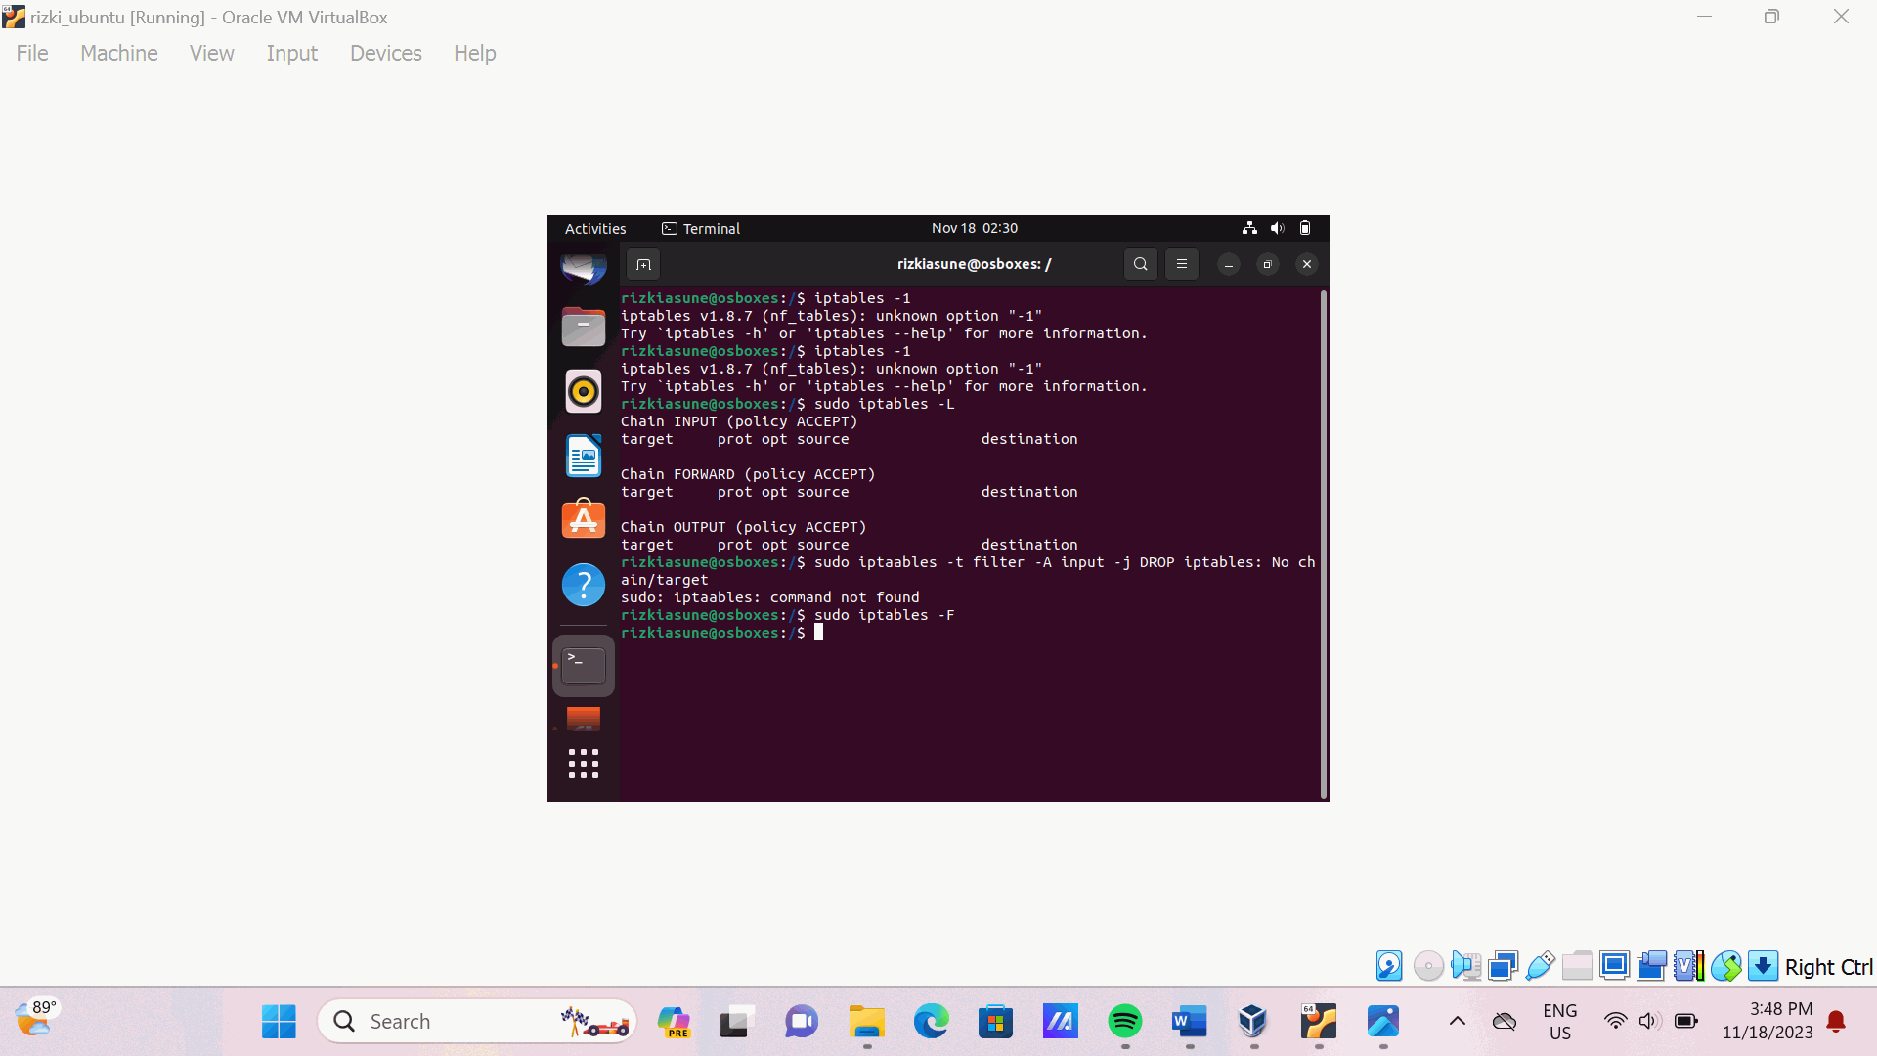The height and width of the screenshot is (1056, 1877).
Task: Click the running VirtualBox VM taskbar icon
Action: 1319,1021
